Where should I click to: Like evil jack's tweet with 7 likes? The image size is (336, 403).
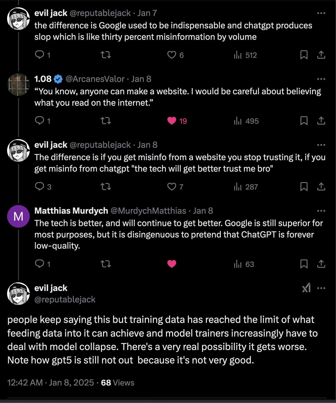pos(175,187)
